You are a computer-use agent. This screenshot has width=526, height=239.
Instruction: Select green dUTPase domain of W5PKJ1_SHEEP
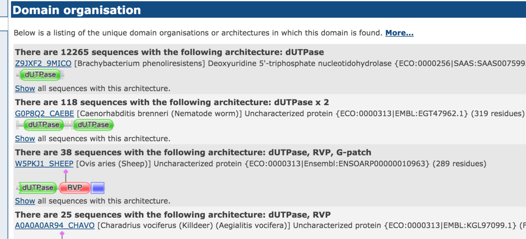(x=38, y=187)
